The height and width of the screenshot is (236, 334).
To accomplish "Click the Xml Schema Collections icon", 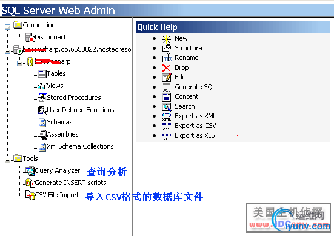I will [x=42, y=147].
